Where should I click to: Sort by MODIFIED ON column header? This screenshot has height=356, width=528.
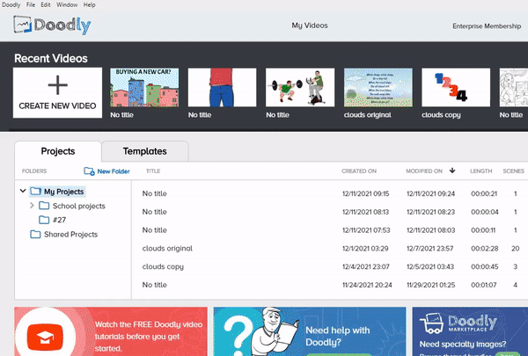(424, 171)
